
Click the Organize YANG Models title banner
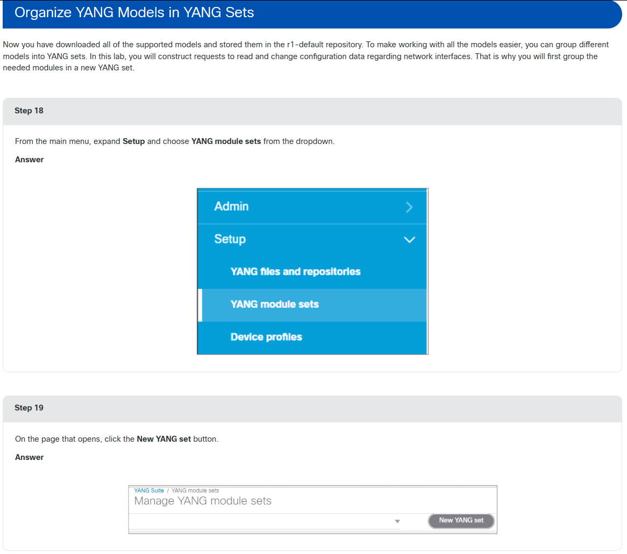tap(312, 14)
